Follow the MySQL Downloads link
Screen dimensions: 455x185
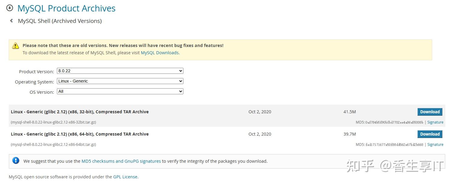160,52
